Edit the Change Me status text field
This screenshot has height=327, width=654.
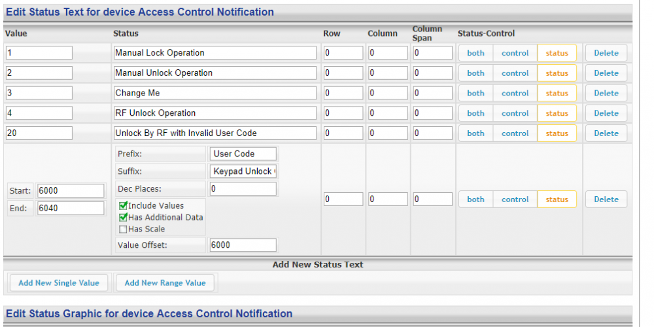[x=215, y=93]
